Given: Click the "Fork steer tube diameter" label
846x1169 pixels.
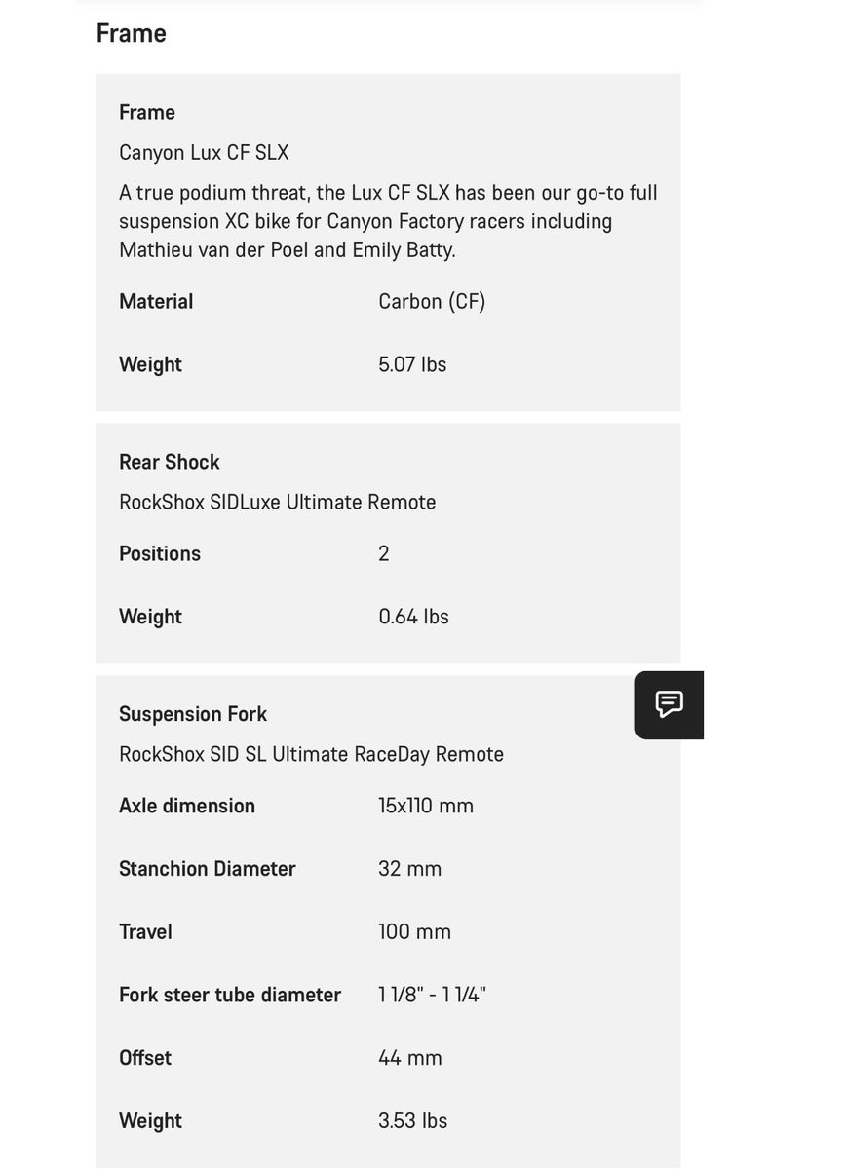Looking at the screenshot, I should click(230, 996).
